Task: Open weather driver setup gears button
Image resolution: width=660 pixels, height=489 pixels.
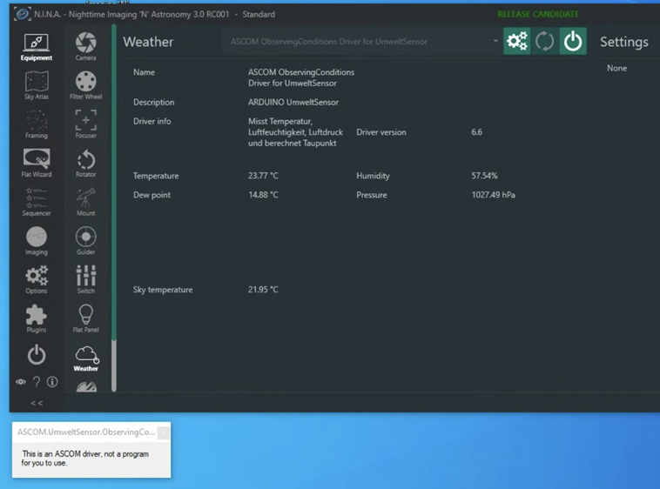Action: (x=517, y=42)
